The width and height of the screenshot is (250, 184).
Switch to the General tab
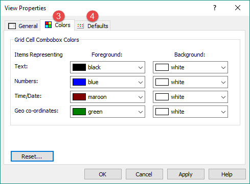(22, 25)
